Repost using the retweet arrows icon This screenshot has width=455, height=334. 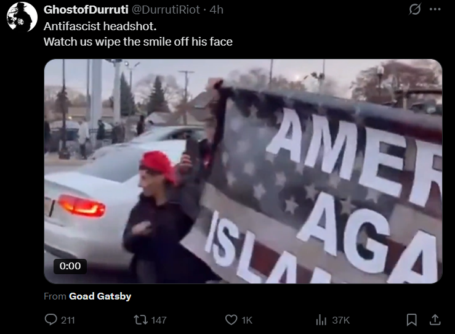[x=140, y=320]
